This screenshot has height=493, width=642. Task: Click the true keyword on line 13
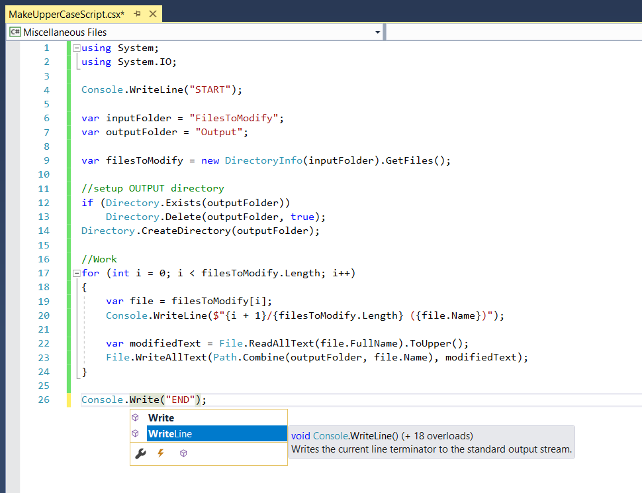(302, 217)
